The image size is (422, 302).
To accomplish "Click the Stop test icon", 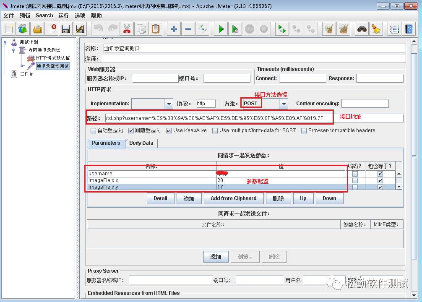I will point(250,29).
